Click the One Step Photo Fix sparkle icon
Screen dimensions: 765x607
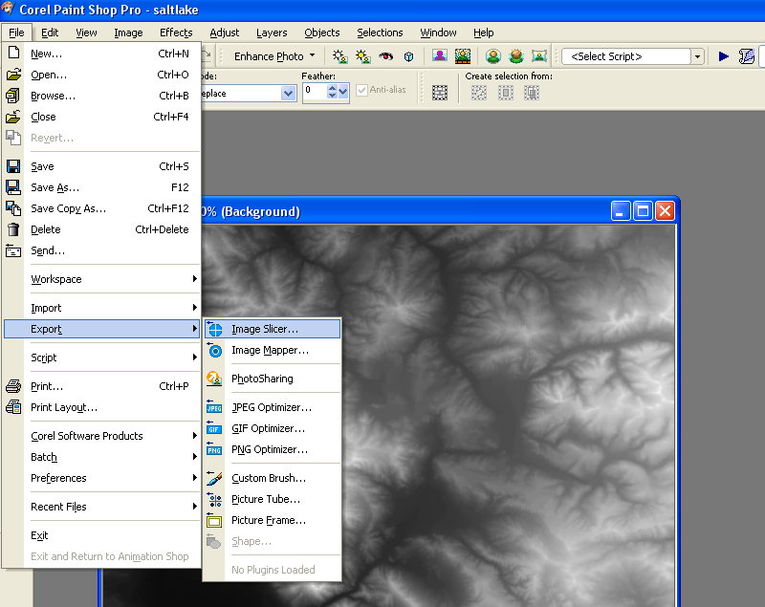340,56
